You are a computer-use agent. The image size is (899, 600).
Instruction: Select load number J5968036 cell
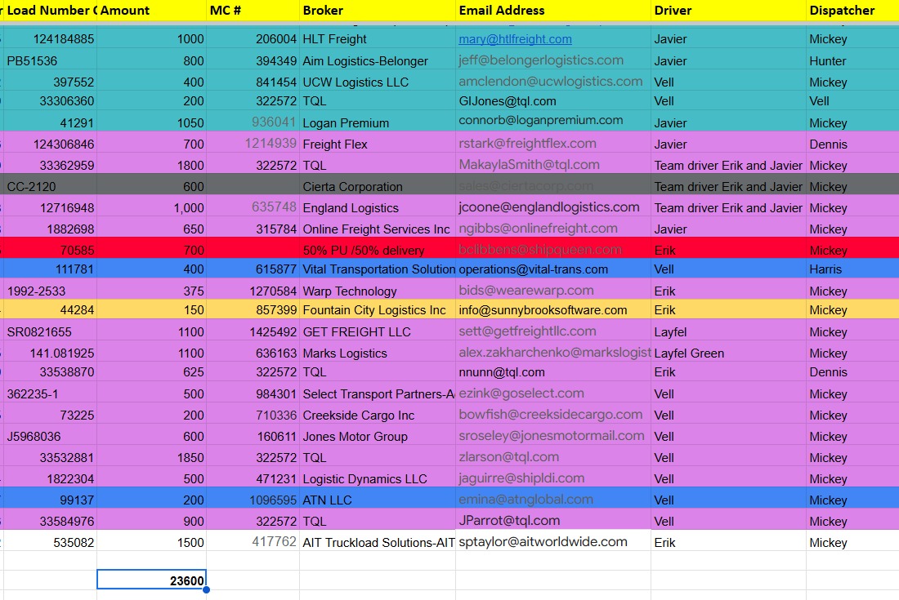pos(50,436)
